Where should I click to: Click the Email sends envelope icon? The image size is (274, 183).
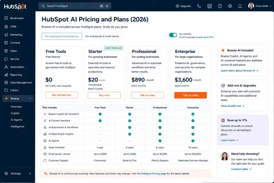pyautogui.click(x=45, y=154)
